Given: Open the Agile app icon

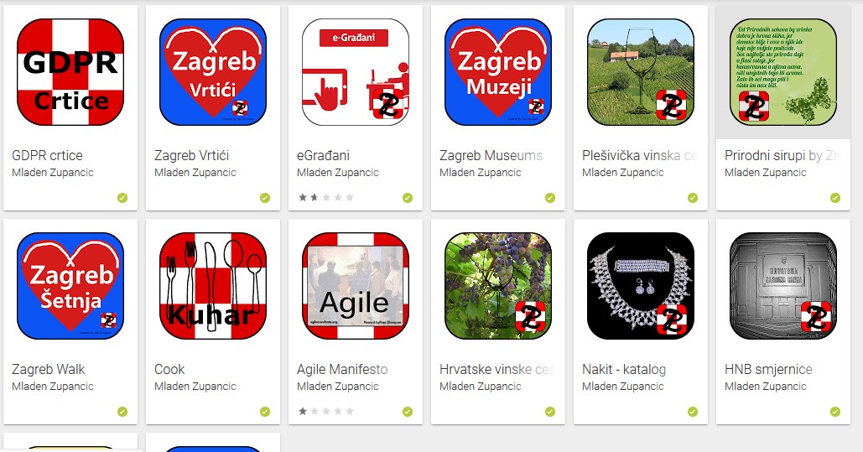Looking at the screenshot, I should click(356, 286).
